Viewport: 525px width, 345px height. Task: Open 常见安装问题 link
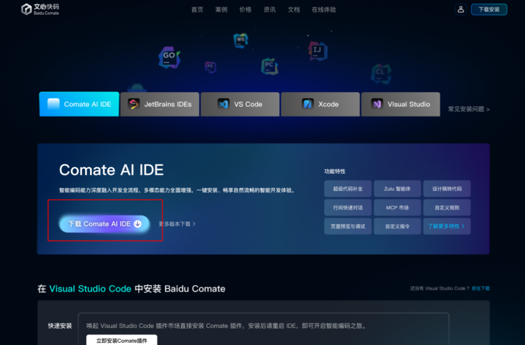(x=469, y=109)
